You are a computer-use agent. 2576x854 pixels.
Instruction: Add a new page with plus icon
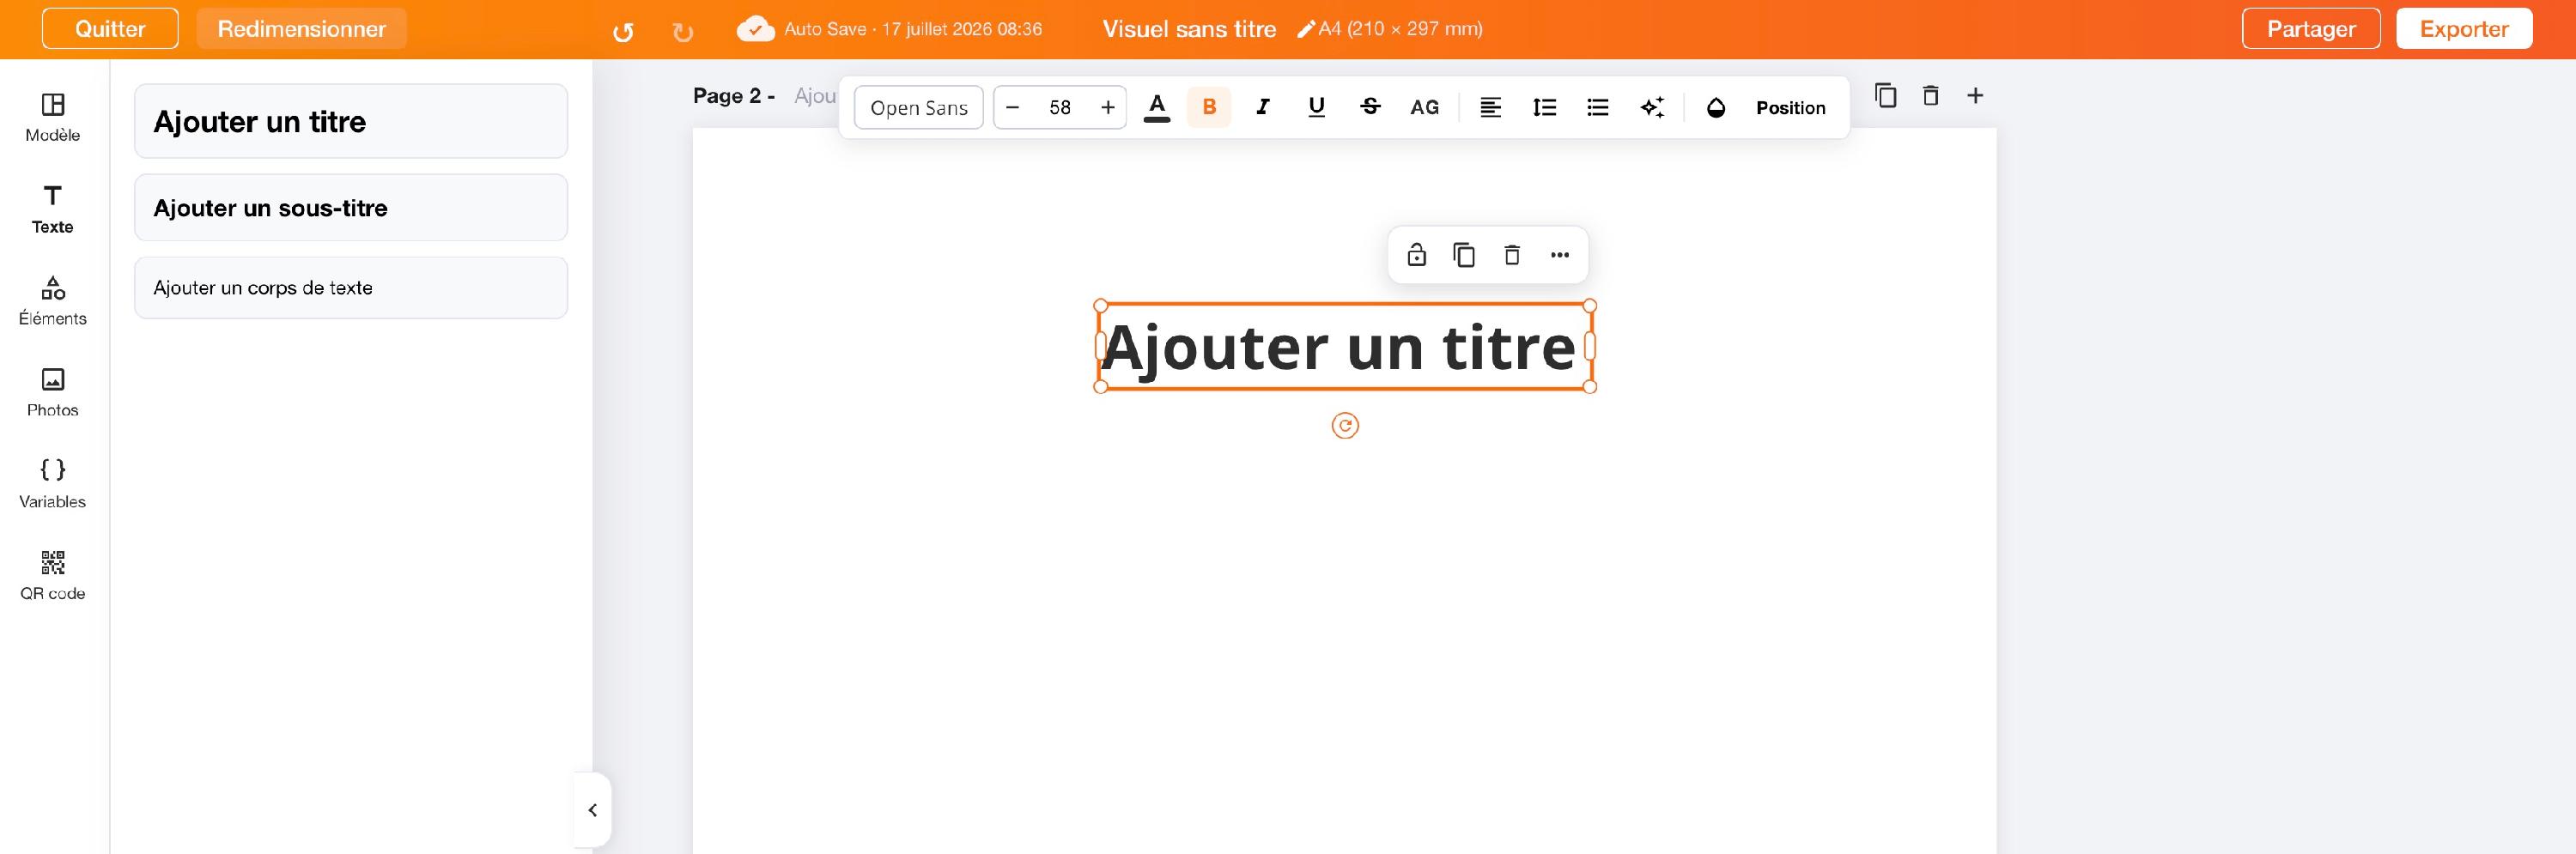coord(1974,96)
